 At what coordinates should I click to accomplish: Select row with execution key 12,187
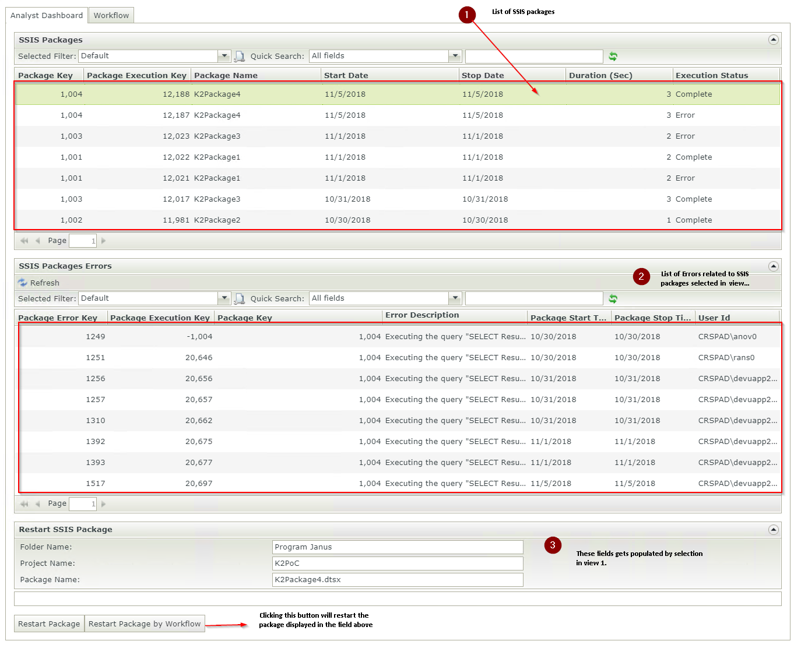398,115
